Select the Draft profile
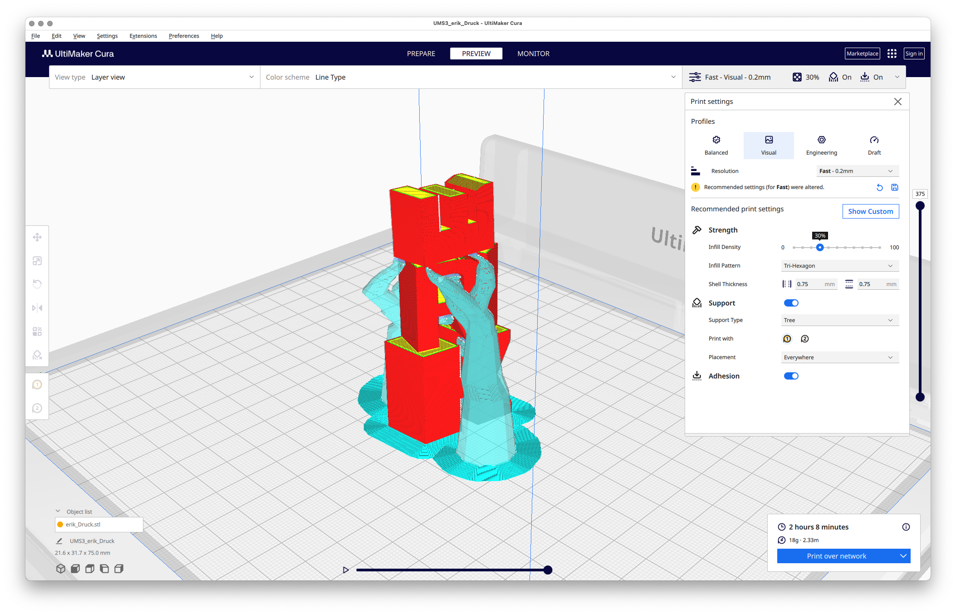 (x=874, y=146)
